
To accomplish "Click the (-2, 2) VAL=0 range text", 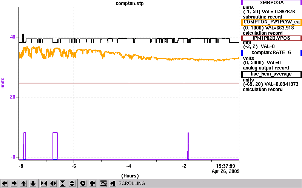I will click(259, 46).
